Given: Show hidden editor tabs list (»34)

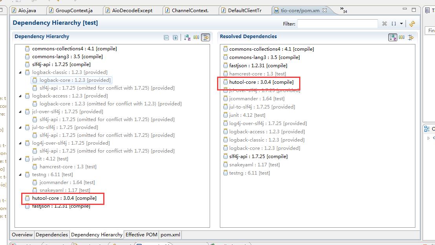Looking at the screenshot, I should (344, 10).
